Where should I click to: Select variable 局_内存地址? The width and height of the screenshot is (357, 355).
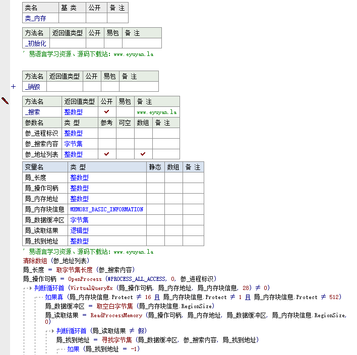click(x=45, y=199)
